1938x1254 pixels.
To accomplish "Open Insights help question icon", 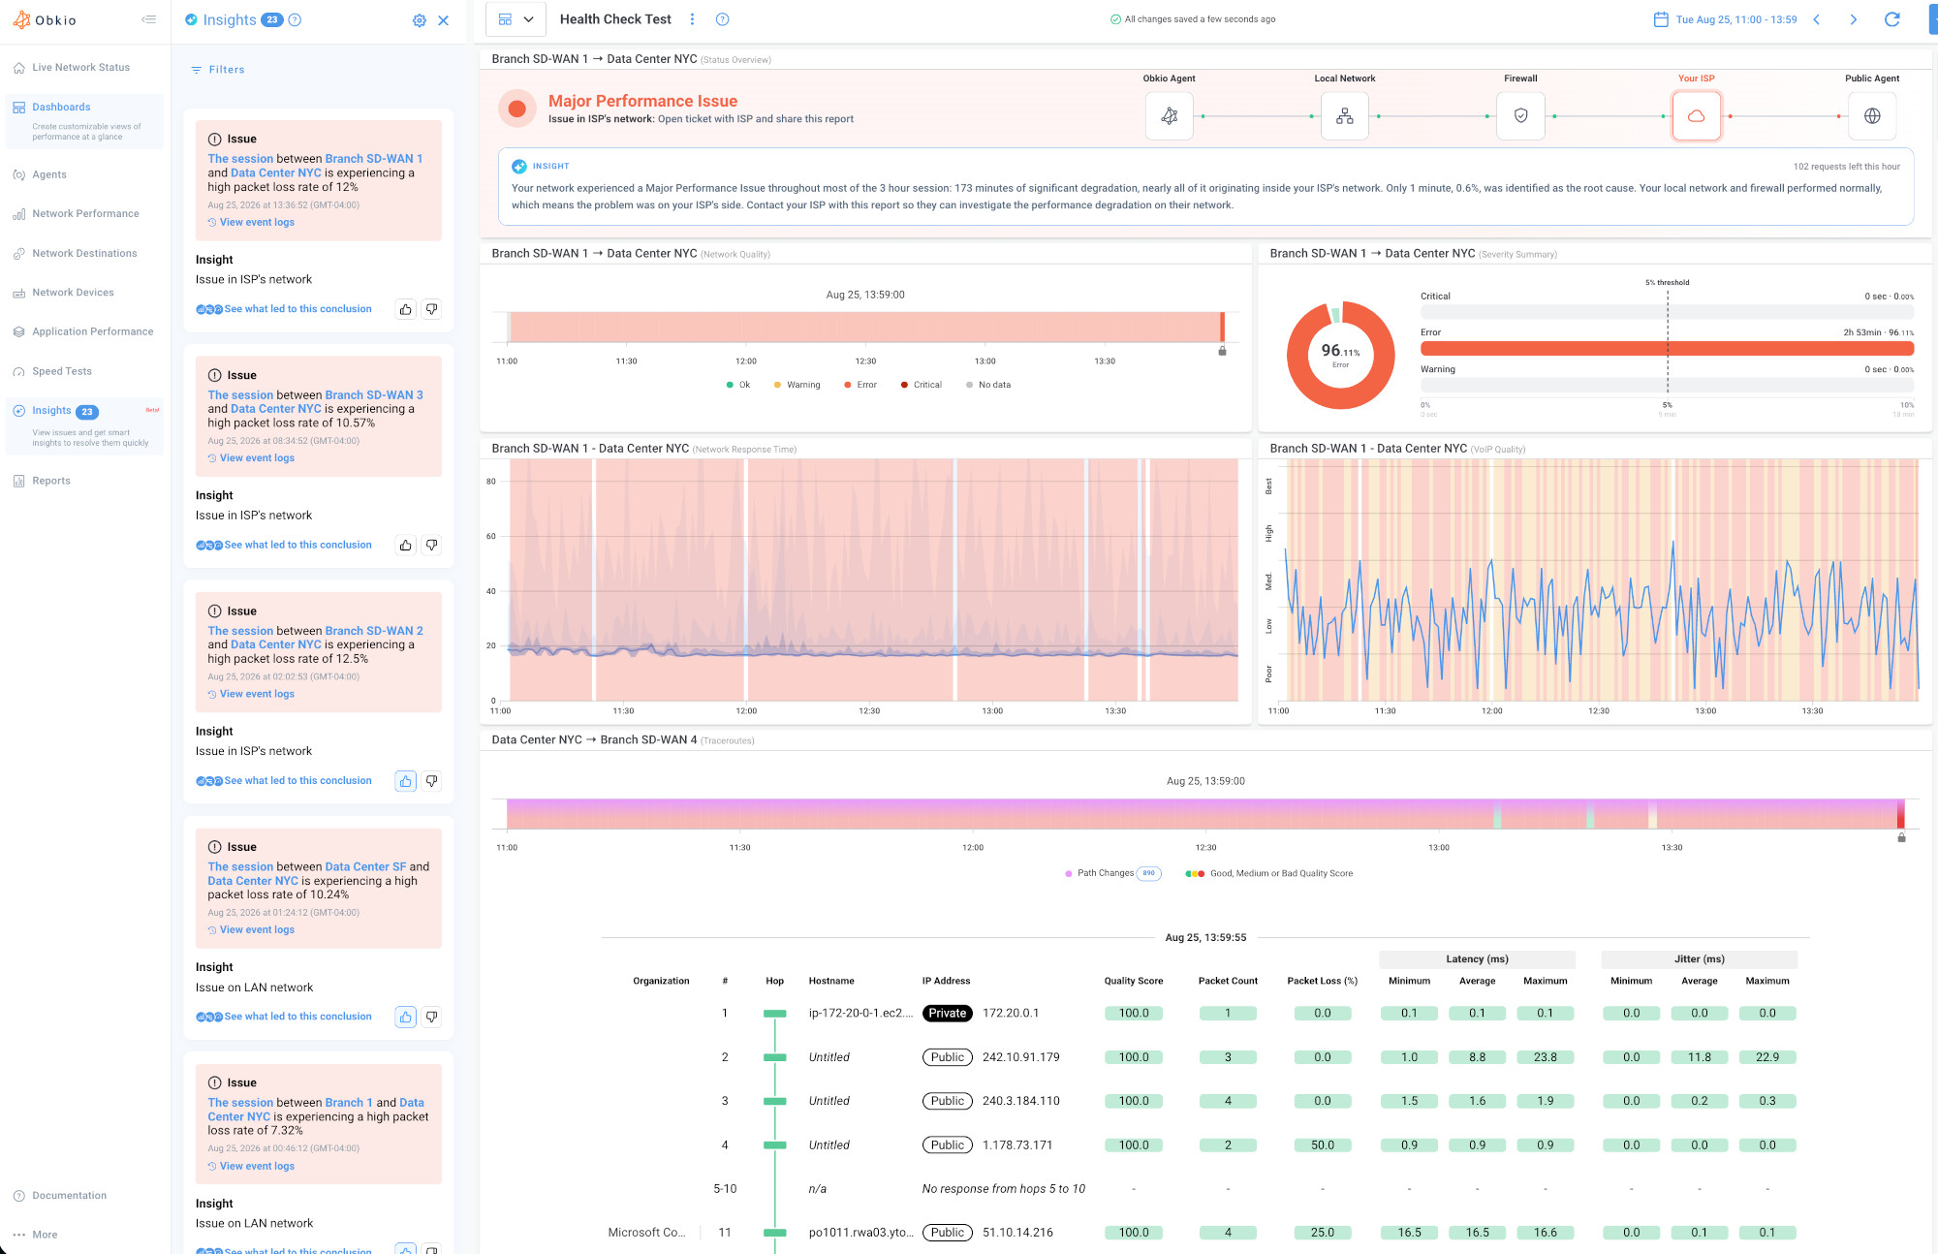I will (x=296, y=19).
